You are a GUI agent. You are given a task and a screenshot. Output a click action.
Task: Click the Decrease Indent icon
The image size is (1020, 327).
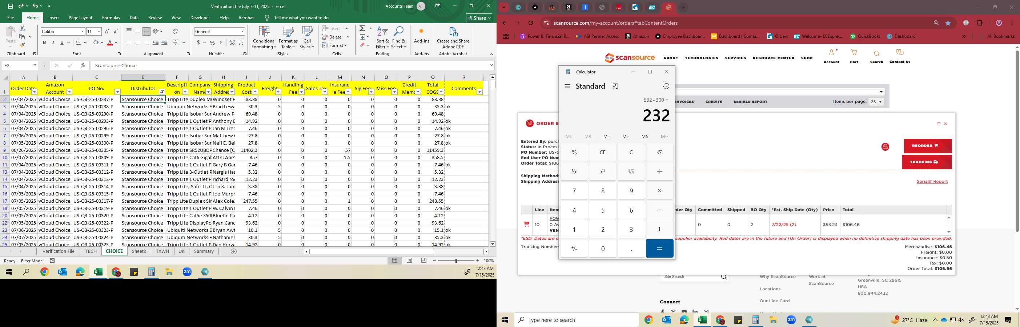[x=156, y=43]
